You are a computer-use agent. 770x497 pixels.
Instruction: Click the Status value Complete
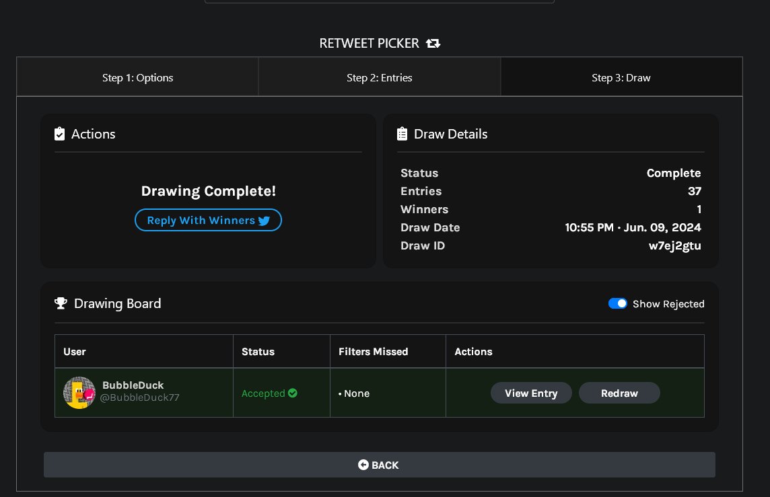[674, 174]
